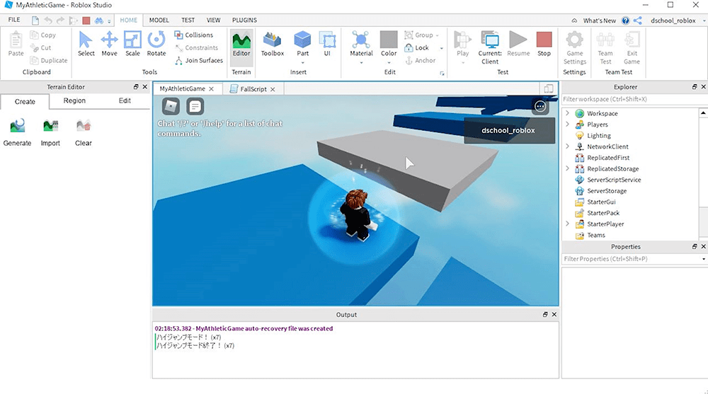
Task: Select StarterGui in Explorer
Action: pos(601,202)
